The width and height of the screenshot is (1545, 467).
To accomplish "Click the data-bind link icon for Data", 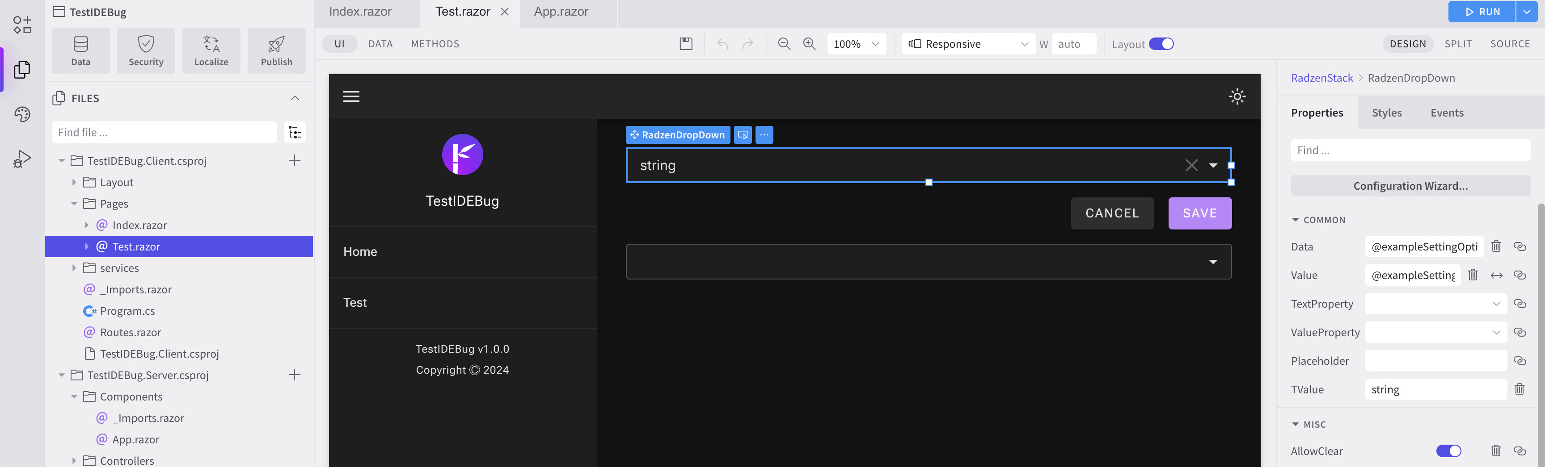I will tap(1520, 246).
